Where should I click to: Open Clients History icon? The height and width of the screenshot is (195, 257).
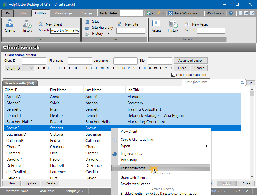point(27,24)
